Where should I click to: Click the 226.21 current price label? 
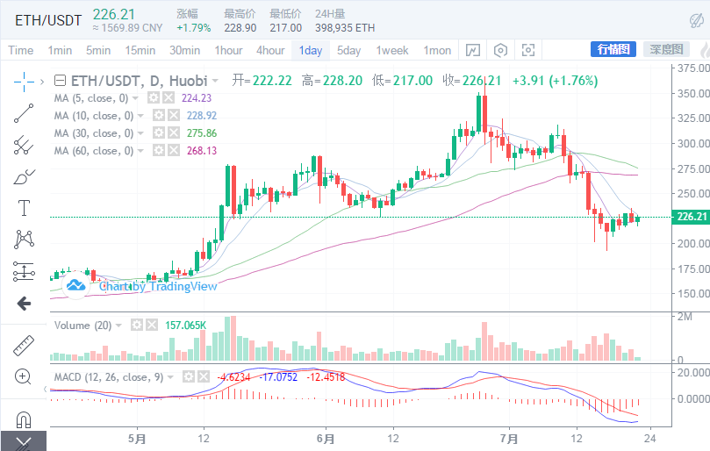tap(691, 217)
